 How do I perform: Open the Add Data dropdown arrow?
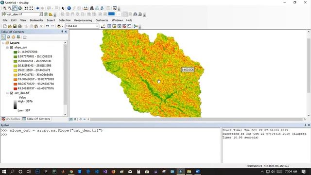point(62,26)
